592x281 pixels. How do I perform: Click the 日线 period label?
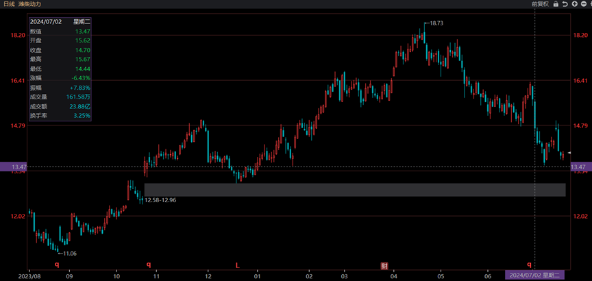[x=9, y=4]
